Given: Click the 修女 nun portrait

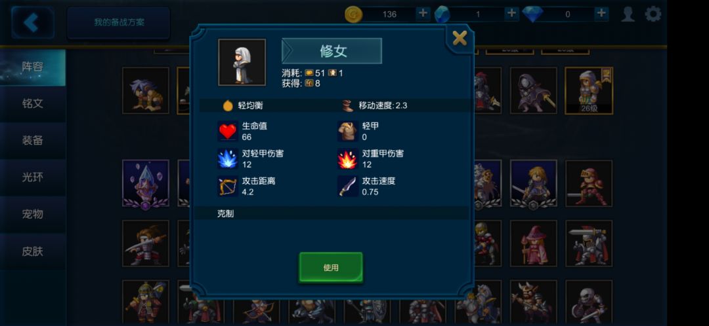Looking at the screenshot, I should tap(242, 62).
